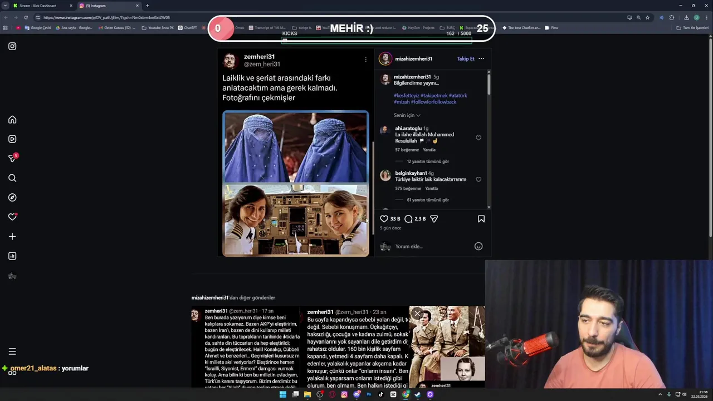Open the emoji picker in the comment box
Viewport: 713px width, 401px height.
coord(478,246)
